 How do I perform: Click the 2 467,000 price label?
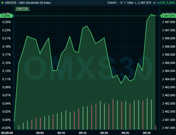tap(169, 30)
